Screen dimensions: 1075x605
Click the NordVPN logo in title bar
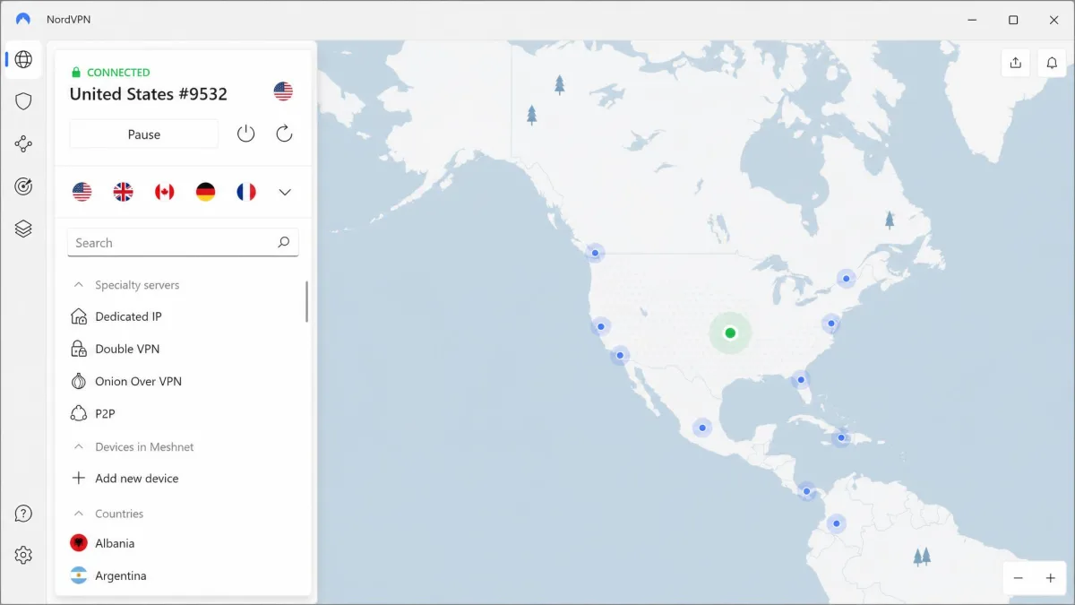pos(23,19)
